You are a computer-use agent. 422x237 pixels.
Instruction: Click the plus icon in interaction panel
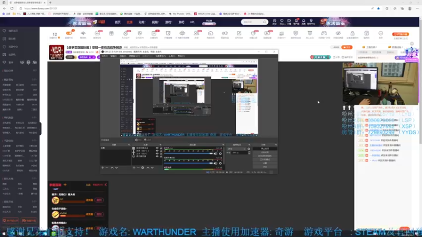click(65, 185)
